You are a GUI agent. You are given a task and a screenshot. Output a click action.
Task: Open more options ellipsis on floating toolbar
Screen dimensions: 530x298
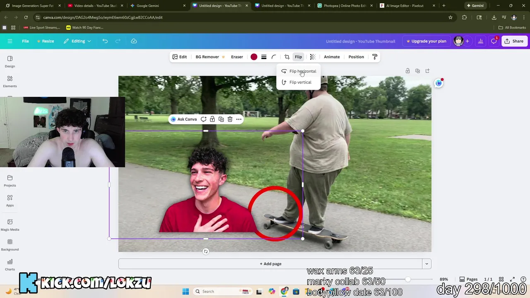point(239,119)
